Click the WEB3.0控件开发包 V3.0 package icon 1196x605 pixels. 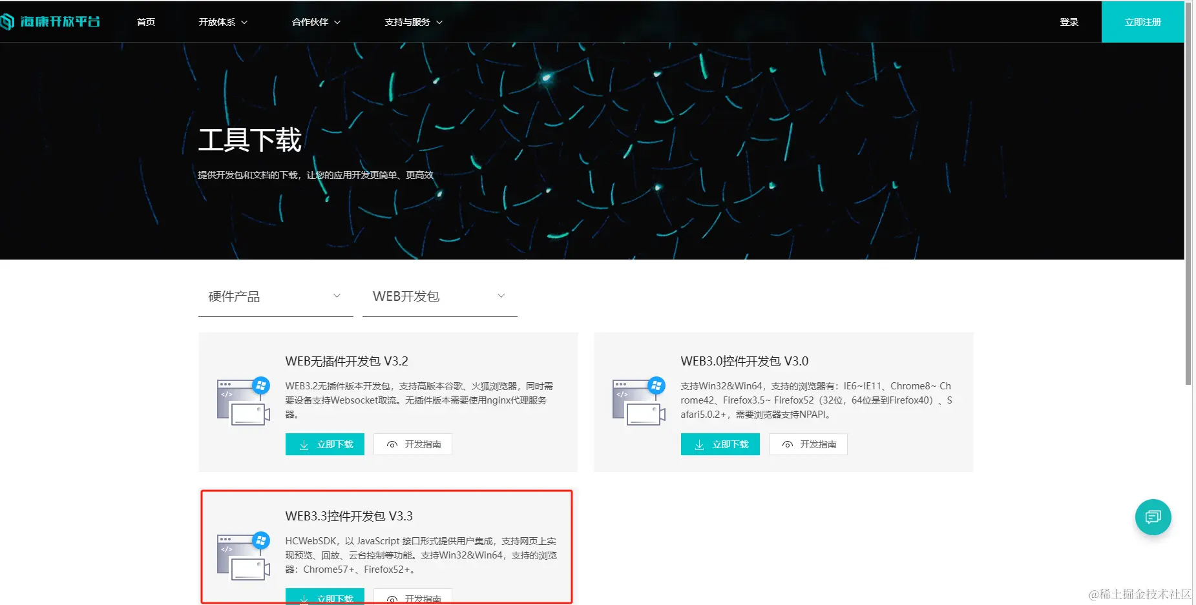click(x=639, y=402)
